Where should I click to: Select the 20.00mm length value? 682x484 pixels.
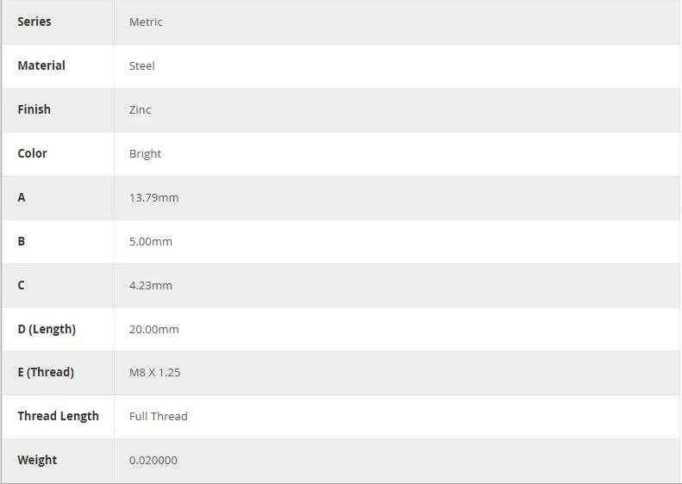pos(154,329)
